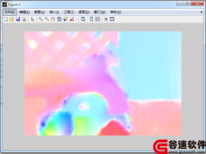Print the figure with printer icon

pos(24,19)
